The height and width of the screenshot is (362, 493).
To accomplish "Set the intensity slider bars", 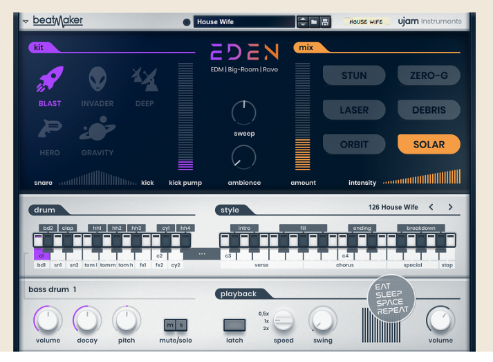I will [x=422, y=177].
